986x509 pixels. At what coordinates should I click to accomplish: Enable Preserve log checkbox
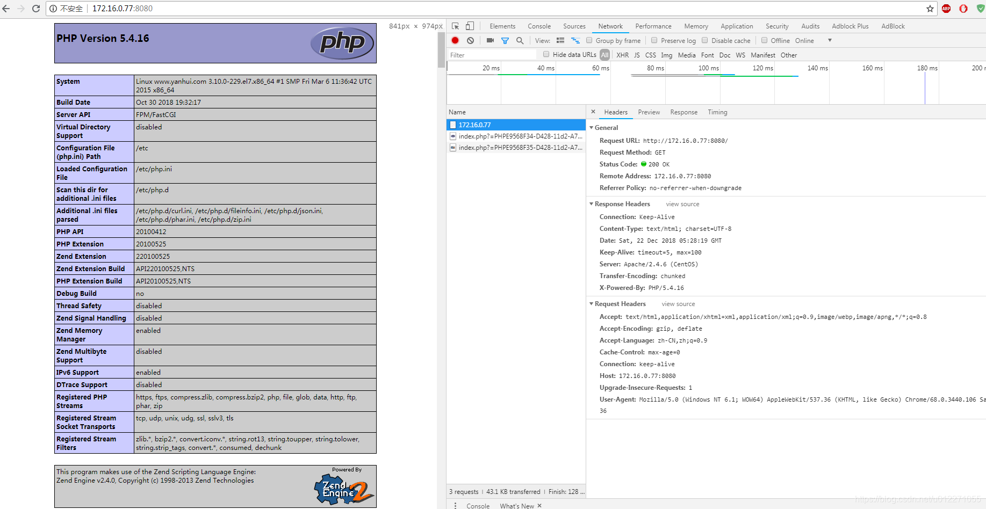coord(654,40)
